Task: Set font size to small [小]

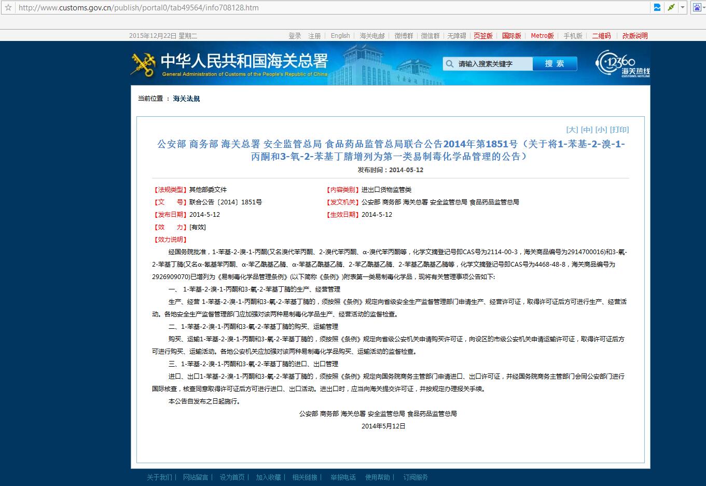Action: tap(601, 130)
